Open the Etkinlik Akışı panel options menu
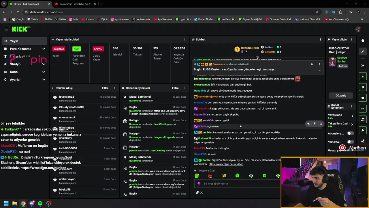 click(x=115, y=88)
